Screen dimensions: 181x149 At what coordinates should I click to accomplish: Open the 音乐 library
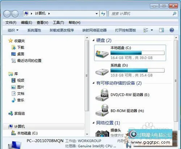[18, 100]
